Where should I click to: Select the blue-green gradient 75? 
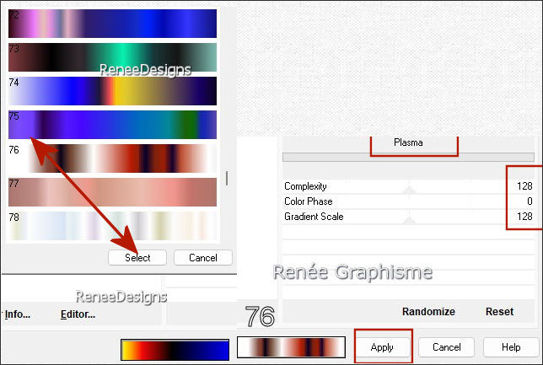(112, 125)
